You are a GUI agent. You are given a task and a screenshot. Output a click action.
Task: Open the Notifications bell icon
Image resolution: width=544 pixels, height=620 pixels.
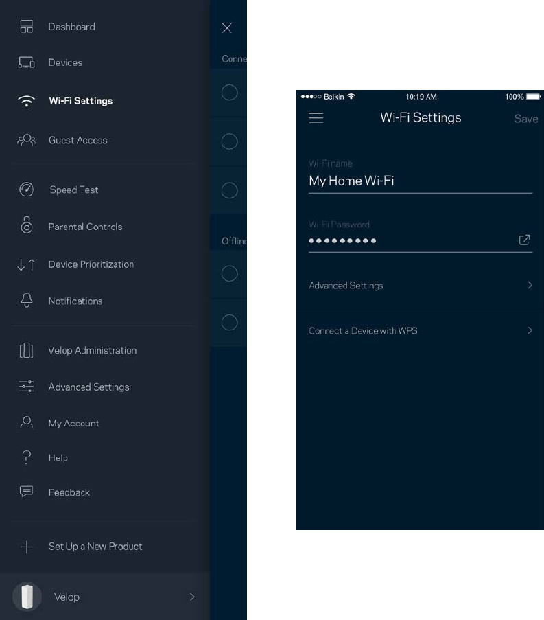coord(27,300)
